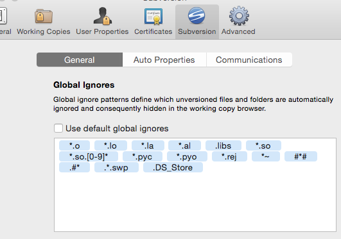Select the *.al ignore pattern token
The image size is (341, 239).
tap(185, 145)
